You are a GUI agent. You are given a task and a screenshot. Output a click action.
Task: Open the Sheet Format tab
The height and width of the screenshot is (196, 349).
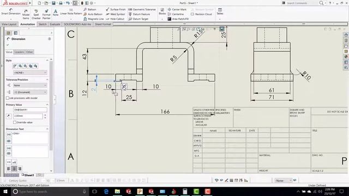pyautogui.click(x=103, y=24)
